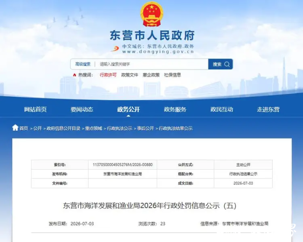The height and width of the screenshot is (242, 303).
Task: Click the 组配分类 label cell
Action: point(186,174)
